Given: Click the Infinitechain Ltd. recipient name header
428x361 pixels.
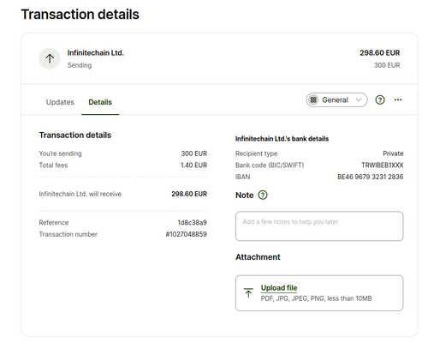Looking at the screenshot, I should click(x=96, y=53).
